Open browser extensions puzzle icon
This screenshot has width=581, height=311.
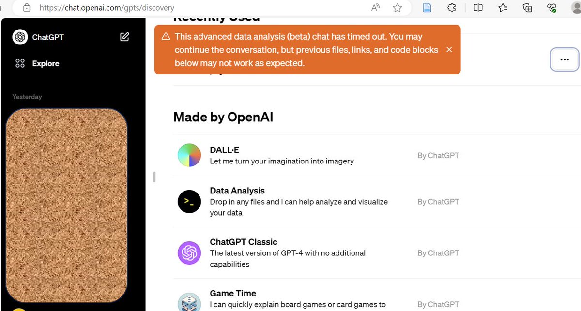(452, 8)
